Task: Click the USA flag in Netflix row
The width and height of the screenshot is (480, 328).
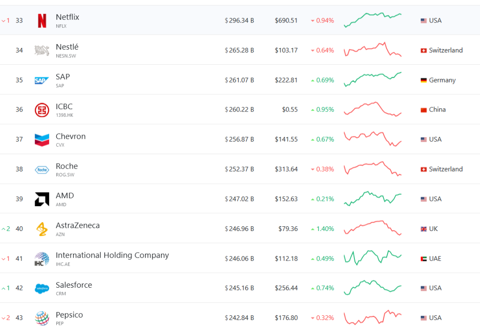Action: 424,21
